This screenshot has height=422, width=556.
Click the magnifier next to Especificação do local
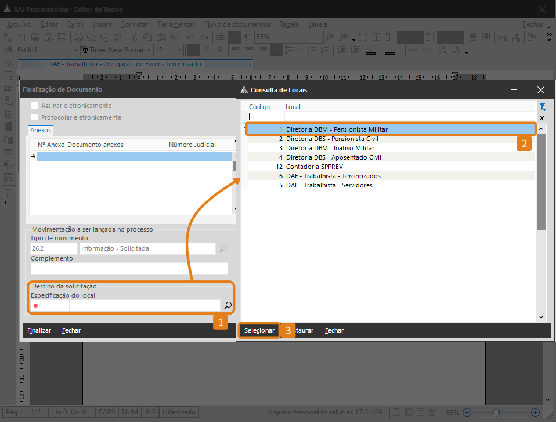click(x=228, y=305)
